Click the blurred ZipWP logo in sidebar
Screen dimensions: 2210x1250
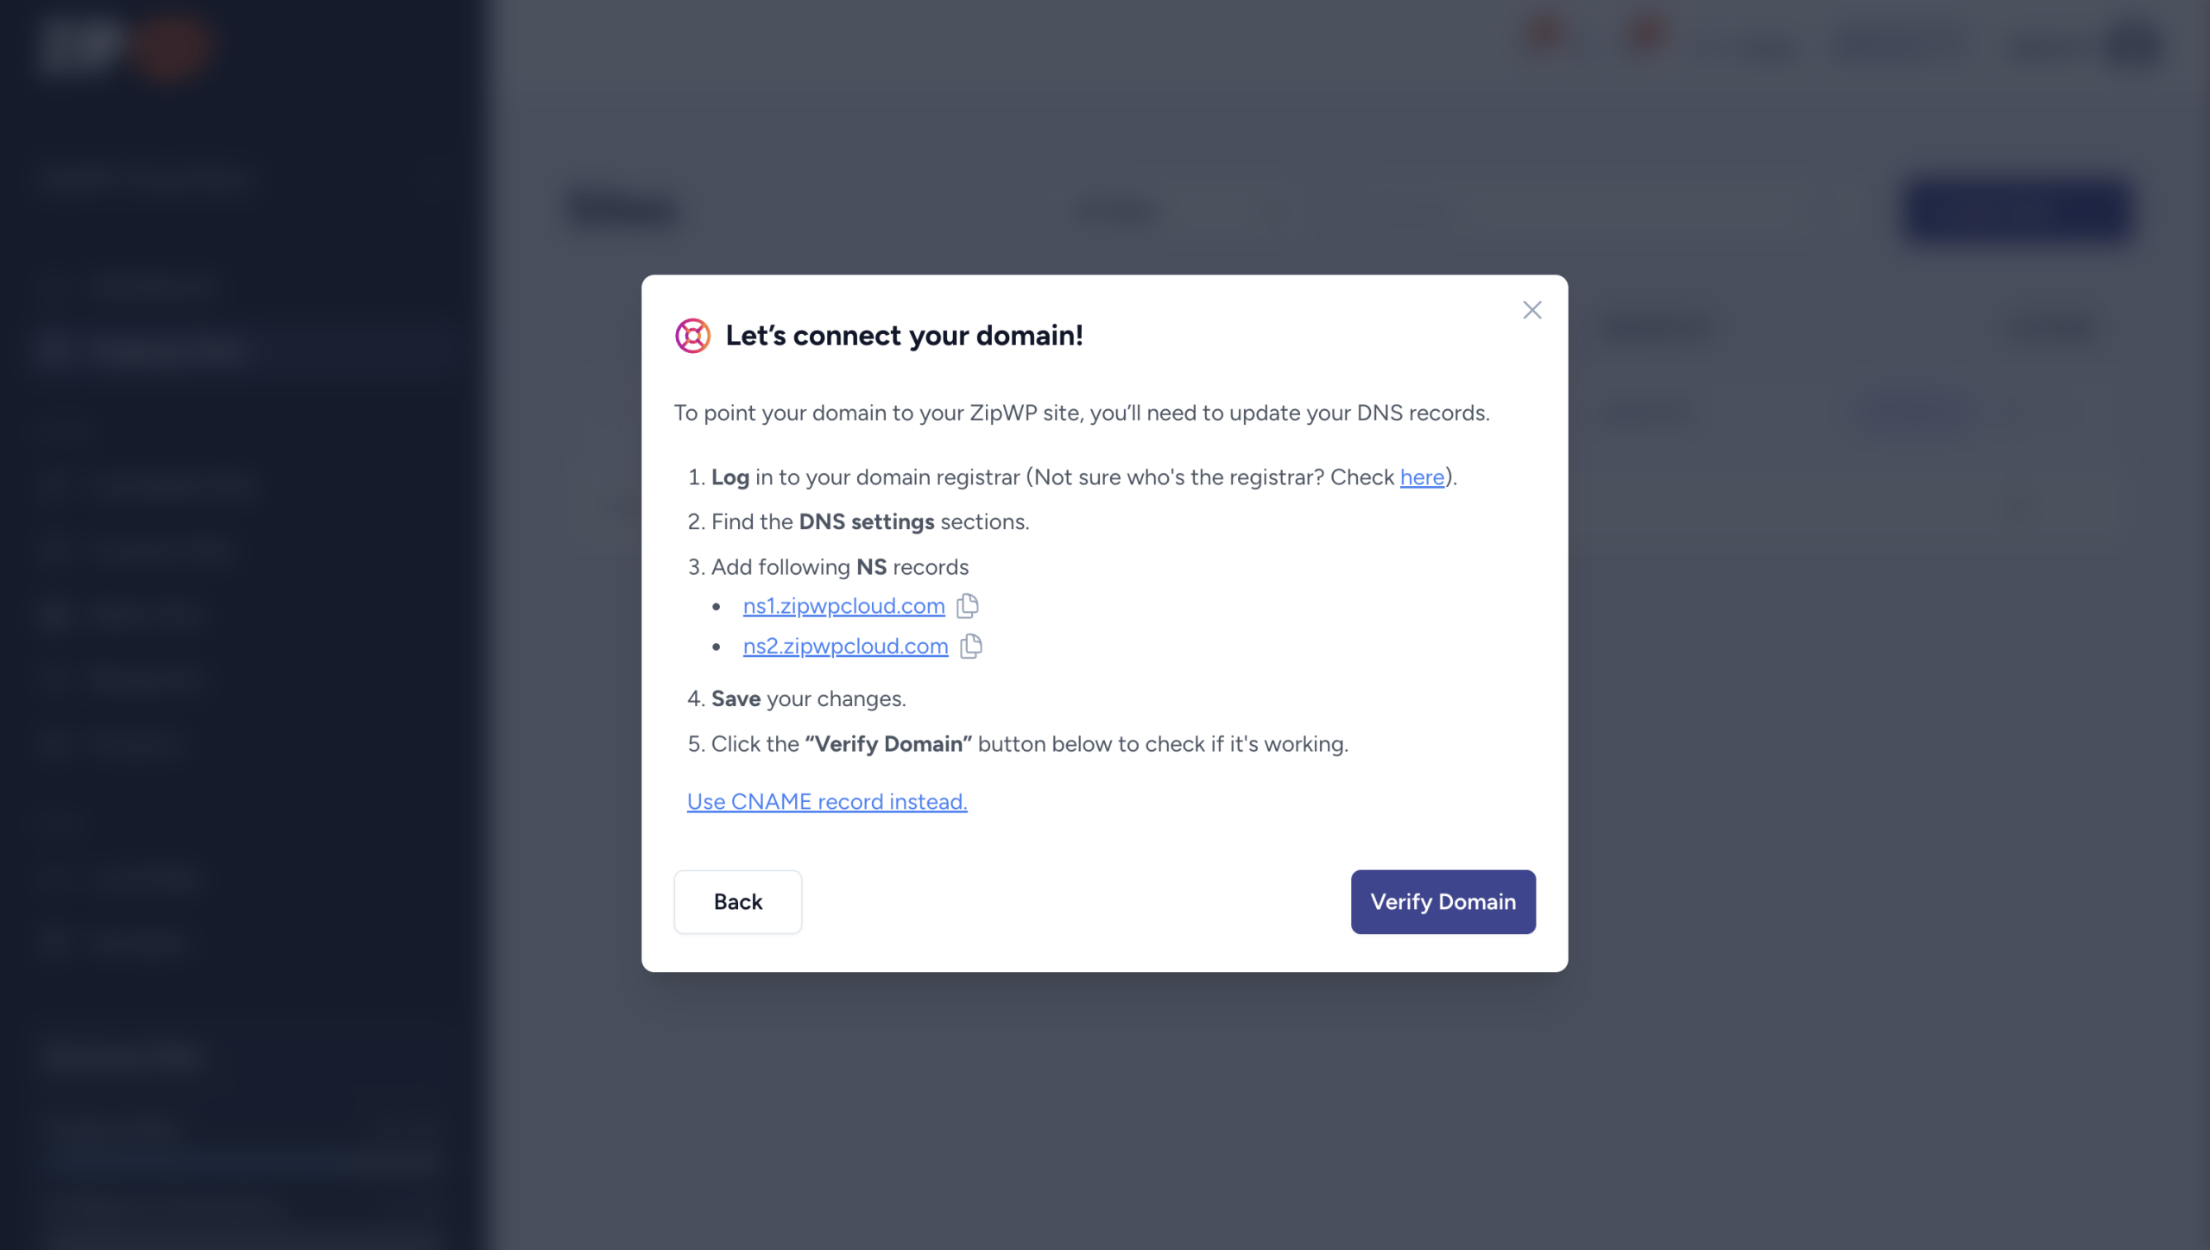(x=121, y=45)
